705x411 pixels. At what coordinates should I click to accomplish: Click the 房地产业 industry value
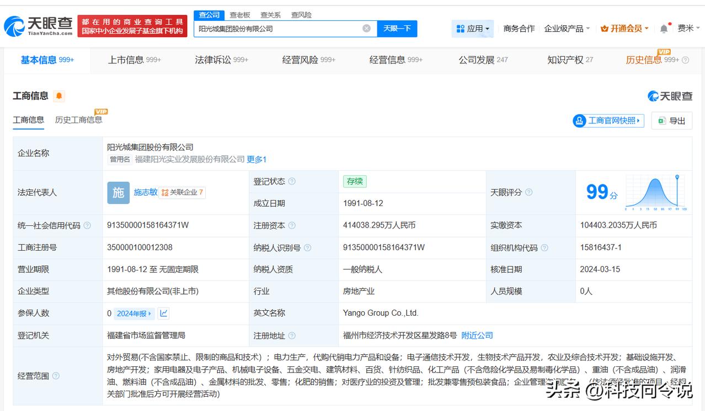tap(359, 291)
